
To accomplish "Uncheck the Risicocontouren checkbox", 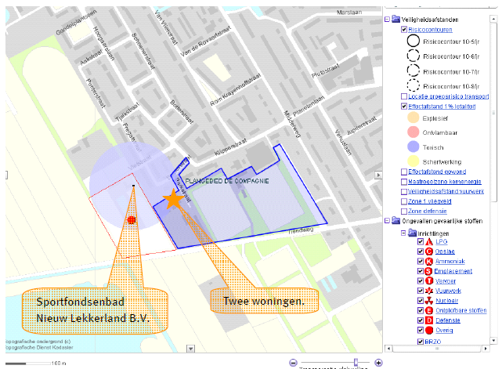I will pos(404,30).
